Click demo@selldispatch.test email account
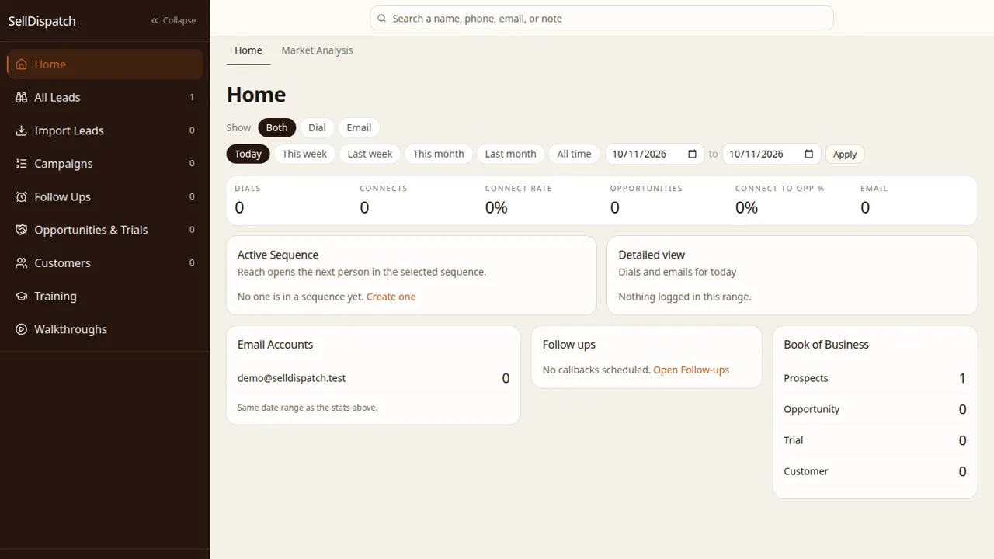The image size is (994, 559). [x=291, y=378]
